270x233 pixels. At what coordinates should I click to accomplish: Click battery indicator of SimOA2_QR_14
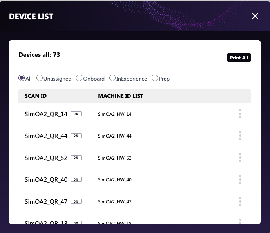(x=76, y=114)
